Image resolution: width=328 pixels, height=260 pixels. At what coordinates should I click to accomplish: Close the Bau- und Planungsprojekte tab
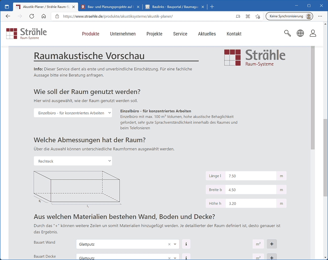click(x=138, y=7)
